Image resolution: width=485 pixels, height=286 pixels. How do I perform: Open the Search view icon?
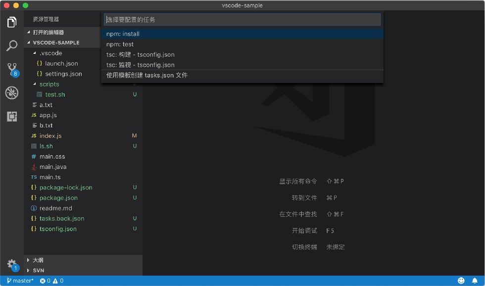click(12, 45)
